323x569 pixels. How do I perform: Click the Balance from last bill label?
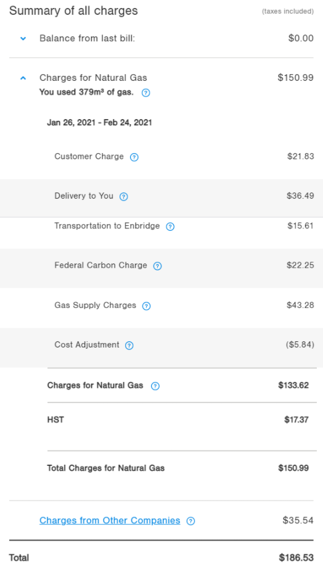pos(87,38)
